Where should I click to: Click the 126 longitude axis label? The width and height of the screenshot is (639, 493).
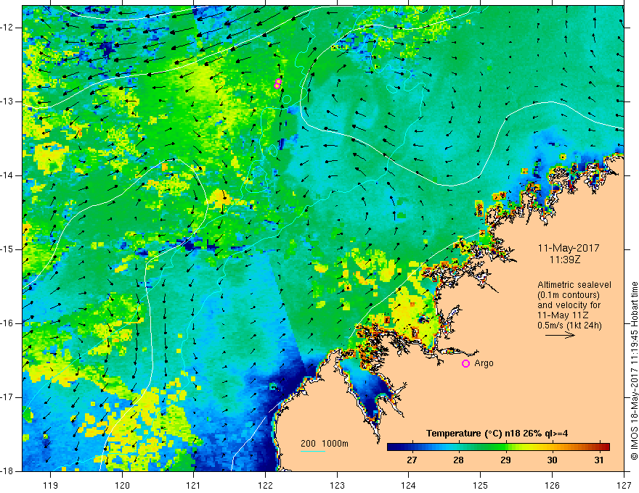click(x=552, y=485)
